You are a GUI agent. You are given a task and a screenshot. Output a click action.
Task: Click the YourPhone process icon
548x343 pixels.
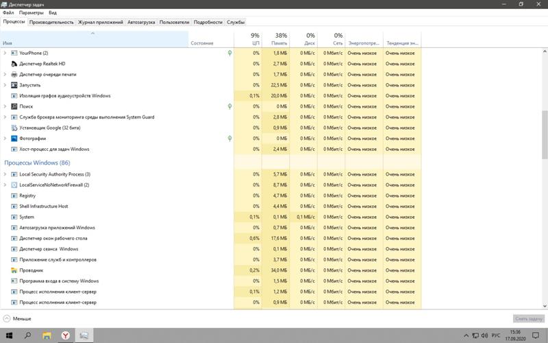[x=14, y=54]
